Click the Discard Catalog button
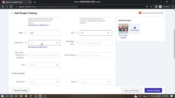The image size is (175, 98). (21, 90)
